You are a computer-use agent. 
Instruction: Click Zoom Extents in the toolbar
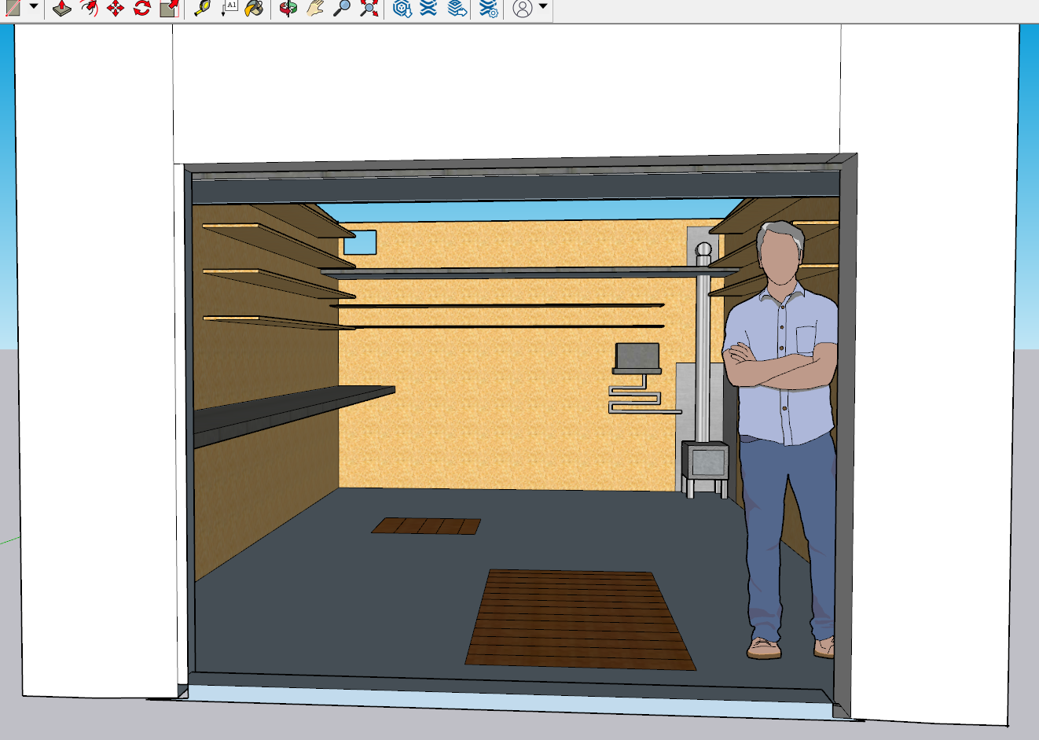[x=369, y=9]
